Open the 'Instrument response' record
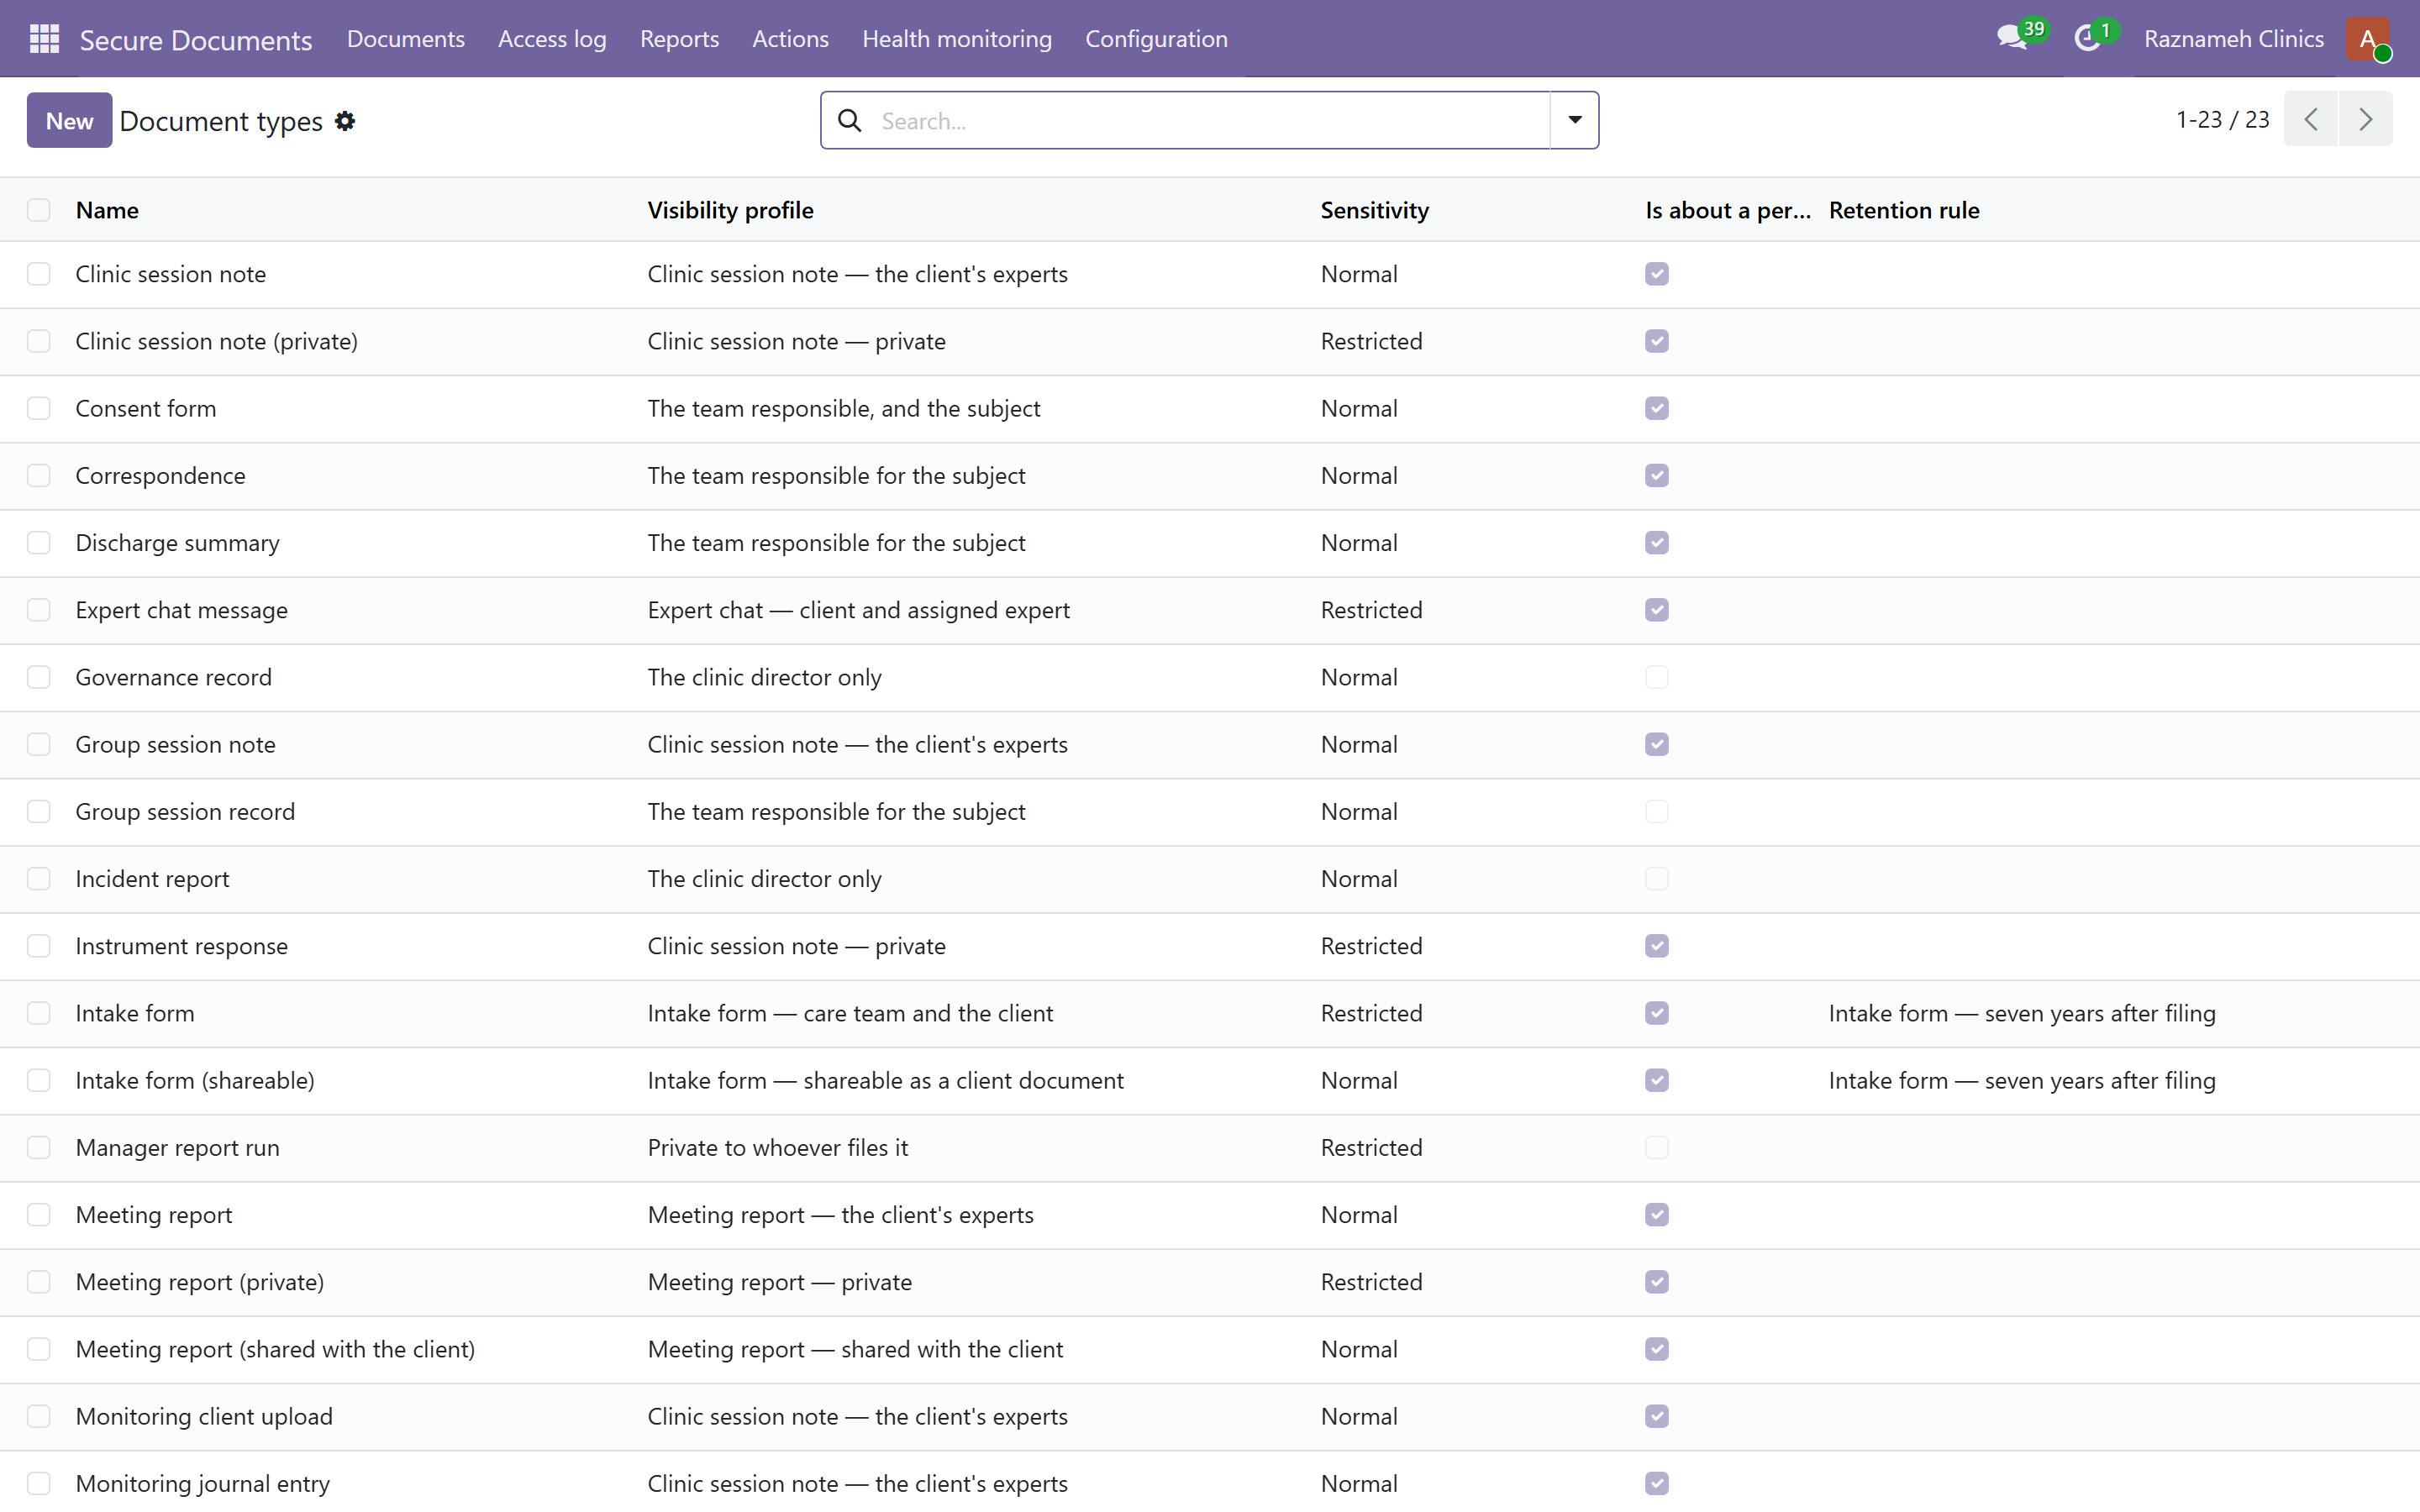 click(x=182, y=946)
